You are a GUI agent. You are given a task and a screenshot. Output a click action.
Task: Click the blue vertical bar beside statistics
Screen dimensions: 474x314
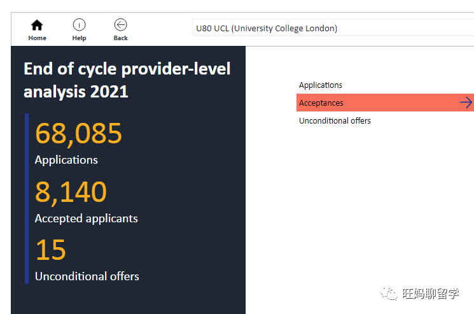click(x=27, y=198)
